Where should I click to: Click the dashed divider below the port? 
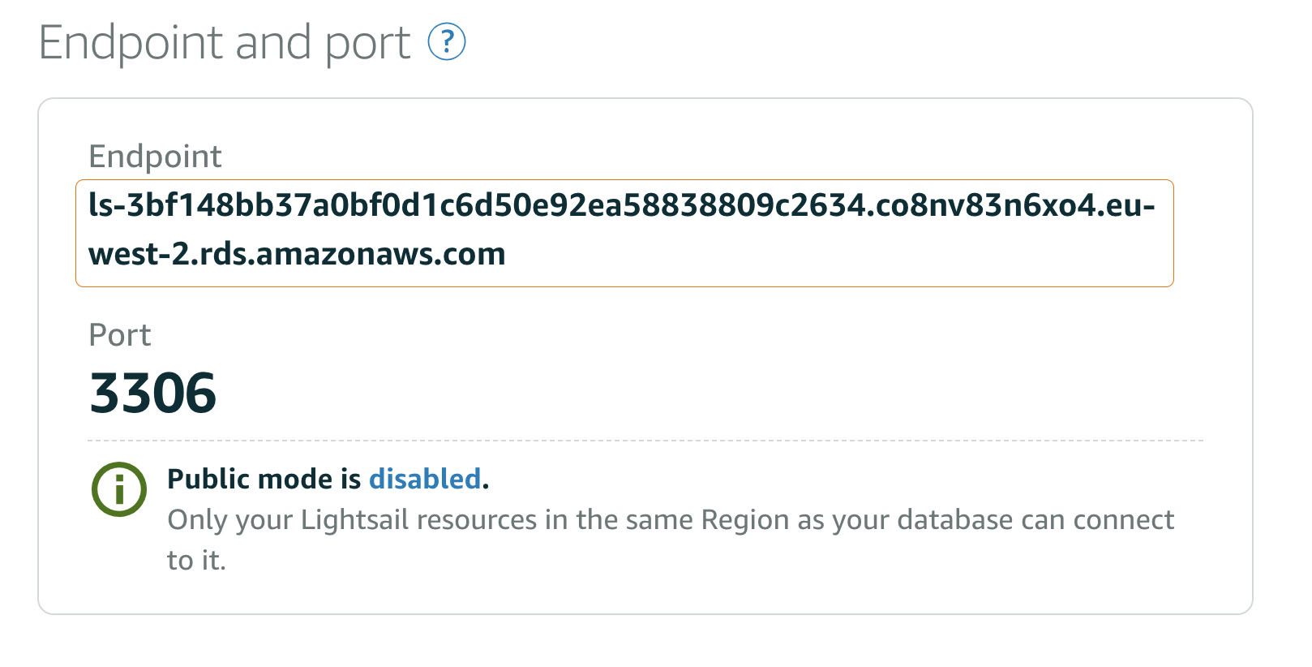coord(645,441)
